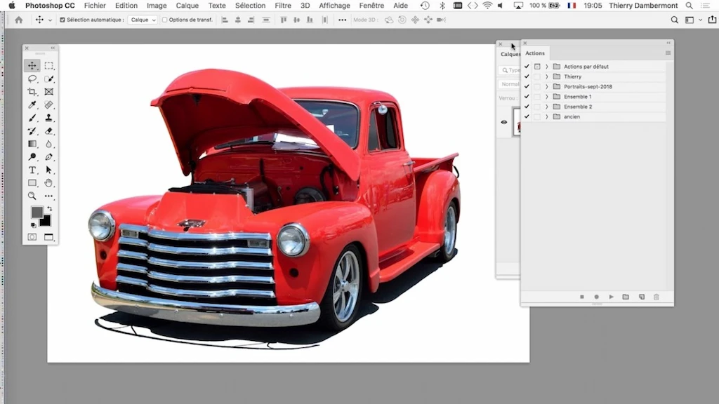Click the Home button in options bar
719x404 pixels.
click(x=19, y=20)
